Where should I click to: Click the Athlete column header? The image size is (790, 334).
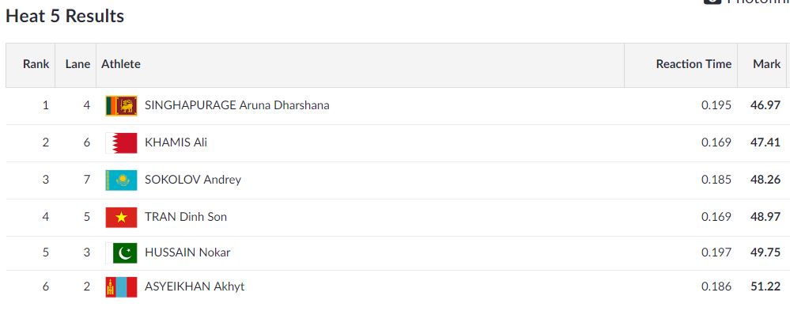click(121, 64)
